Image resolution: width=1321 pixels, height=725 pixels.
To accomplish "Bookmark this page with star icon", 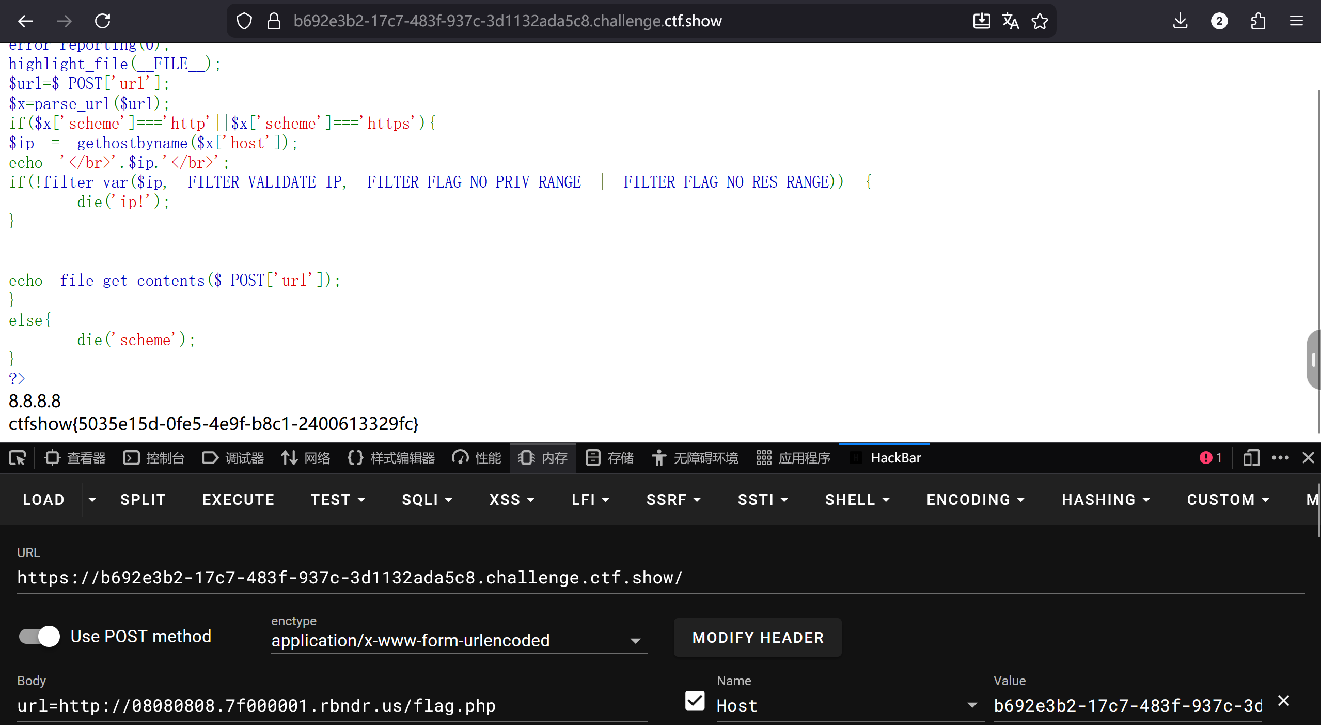I will [1040, 21].
